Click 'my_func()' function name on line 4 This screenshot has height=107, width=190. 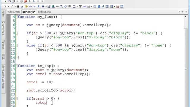point(47,17)
